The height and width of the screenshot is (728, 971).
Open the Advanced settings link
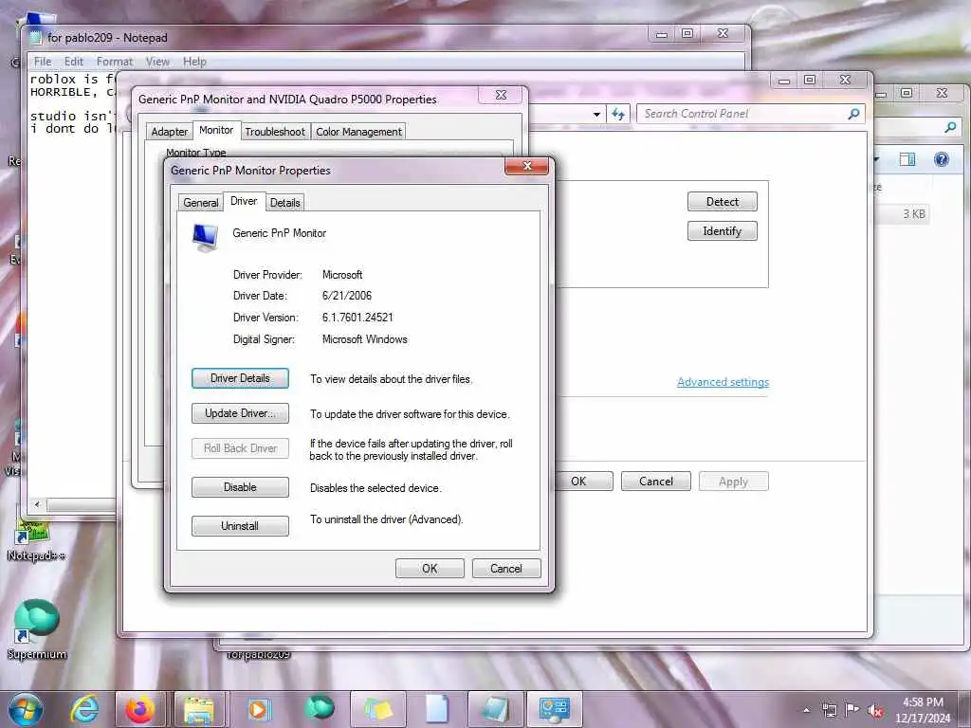coord(723,382)
